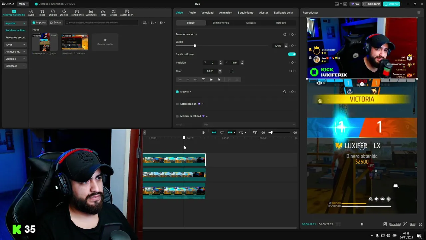Open the Filtros panel

pos(103,13)
